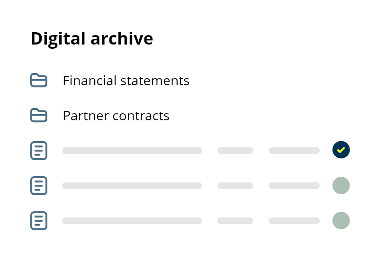Screen dimensions: 377x270
Task: Click the first document file icon
Action: (39, 151)
